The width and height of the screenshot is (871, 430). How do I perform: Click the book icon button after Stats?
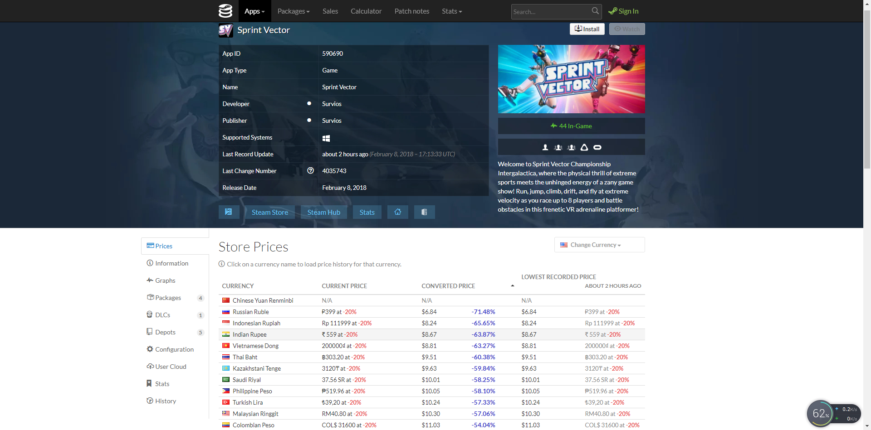click(x=424, y=212)
